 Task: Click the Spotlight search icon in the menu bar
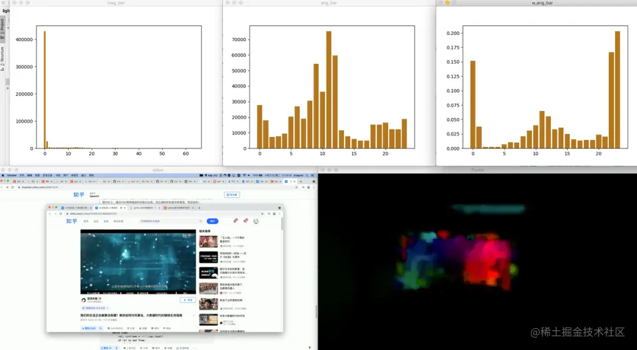(308, 175)
